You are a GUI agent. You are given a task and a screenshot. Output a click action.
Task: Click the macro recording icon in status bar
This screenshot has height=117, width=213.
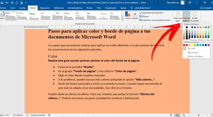(49, 115)
